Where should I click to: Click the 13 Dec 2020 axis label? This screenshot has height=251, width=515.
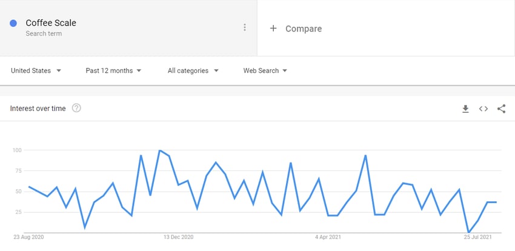click(179, 237)
